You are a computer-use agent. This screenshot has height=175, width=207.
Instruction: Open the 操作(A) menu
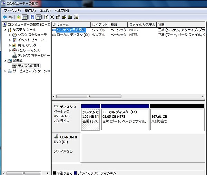pyautogui.click(x=30, y=11)
